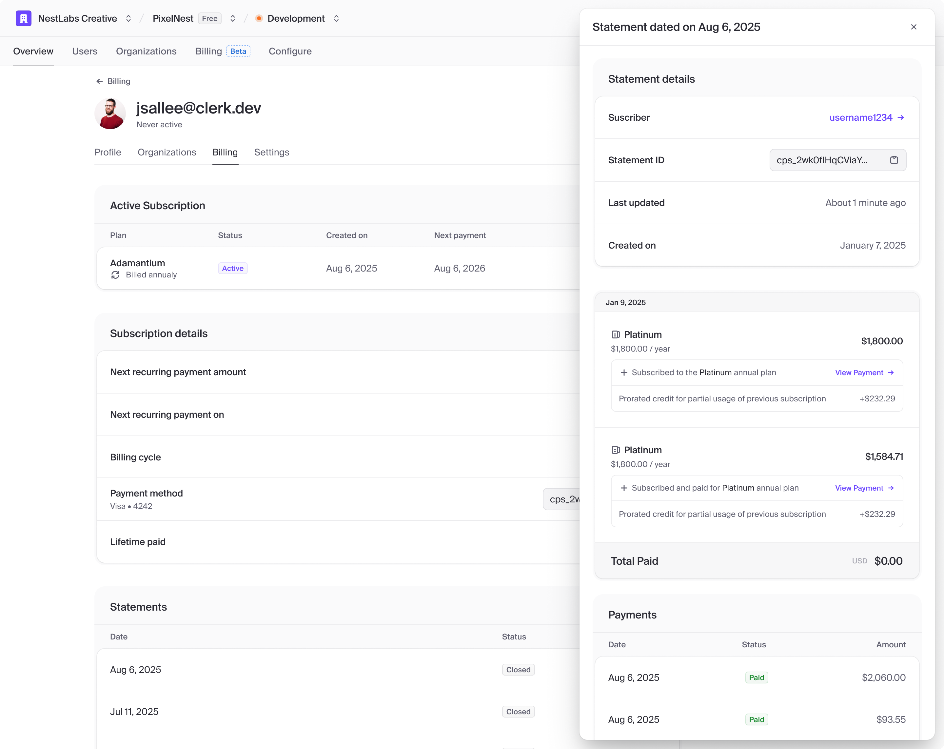Open the user Profile sub-tab
The height and width of the screenshot is (749, 944).
[x=108, y=152]
